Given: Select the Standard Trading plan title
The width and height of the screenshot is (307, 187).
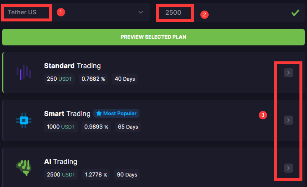Looking at the screenshot, I should tap(72, 66).
